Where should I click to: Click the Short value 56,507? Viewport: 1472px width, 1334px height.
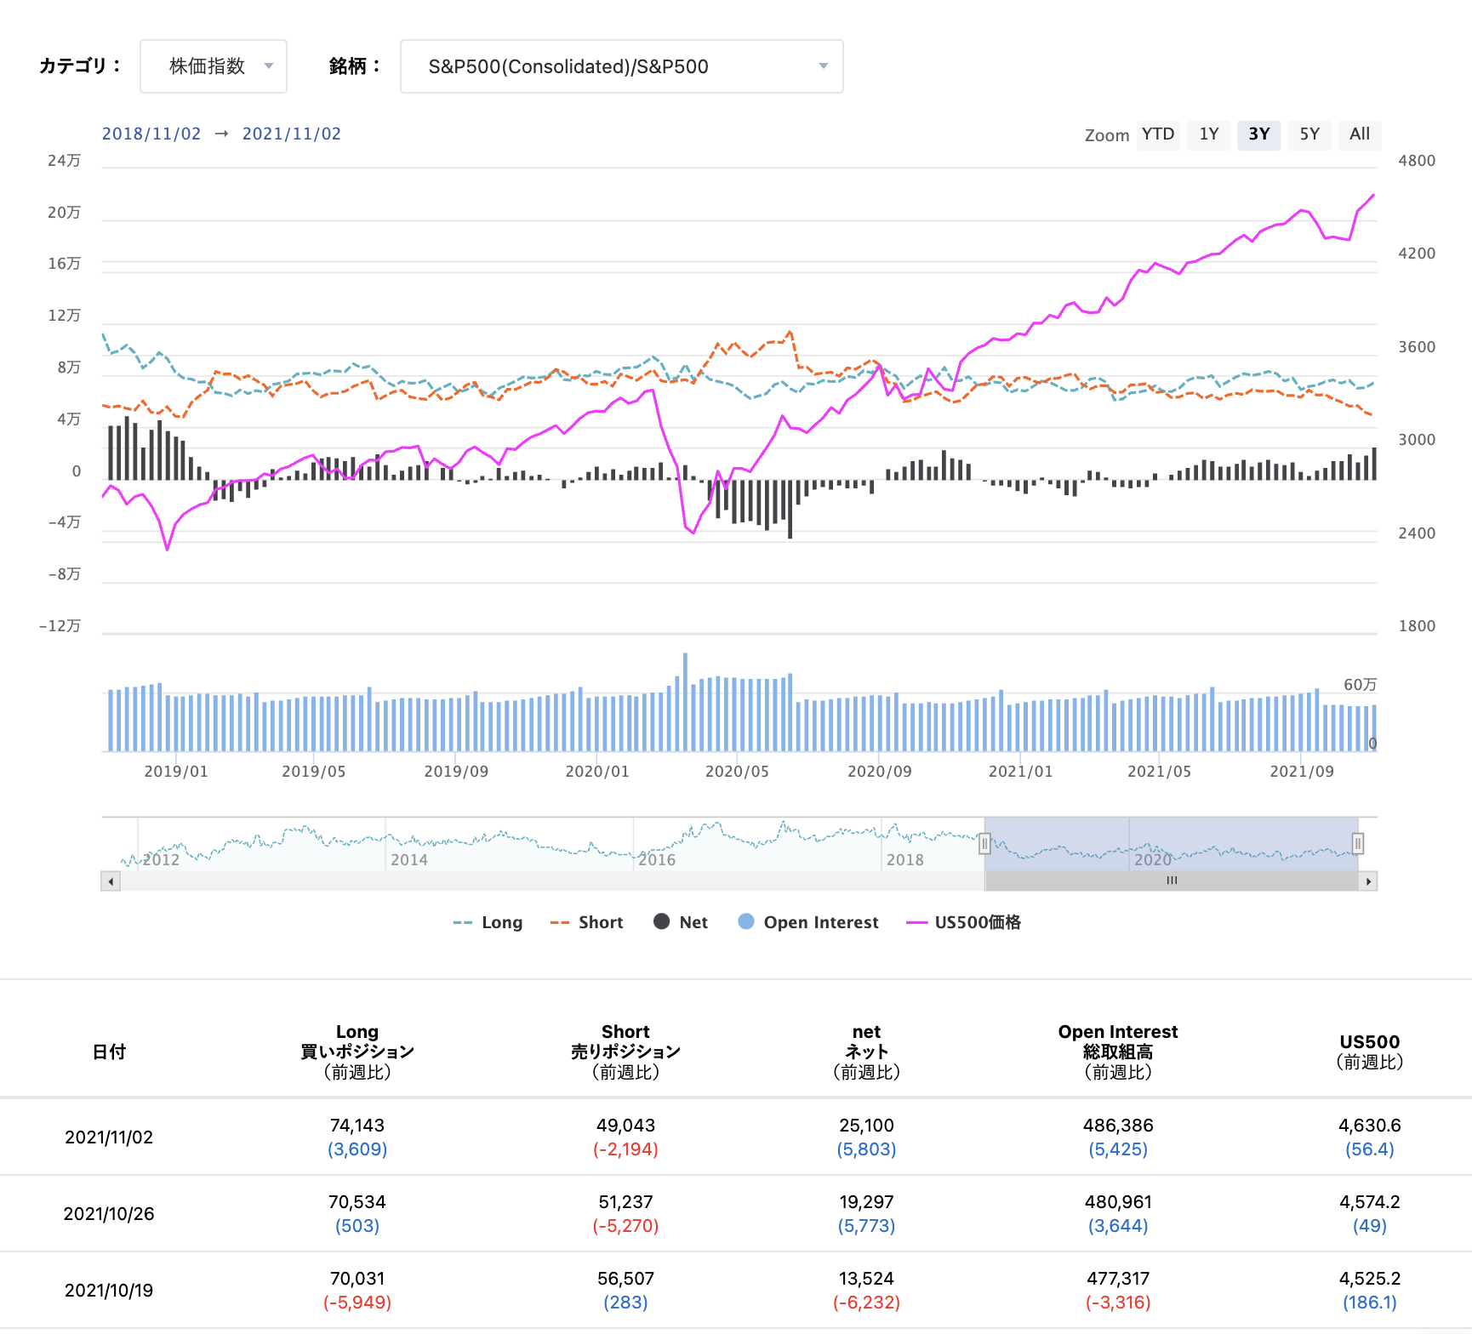pyautogui.click(x=625, y=1279)
